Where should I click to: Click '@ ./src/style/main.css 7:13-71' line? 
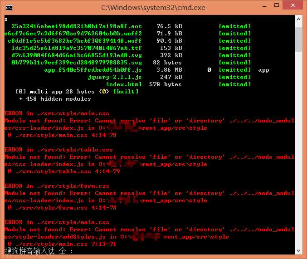click(62, 244)
